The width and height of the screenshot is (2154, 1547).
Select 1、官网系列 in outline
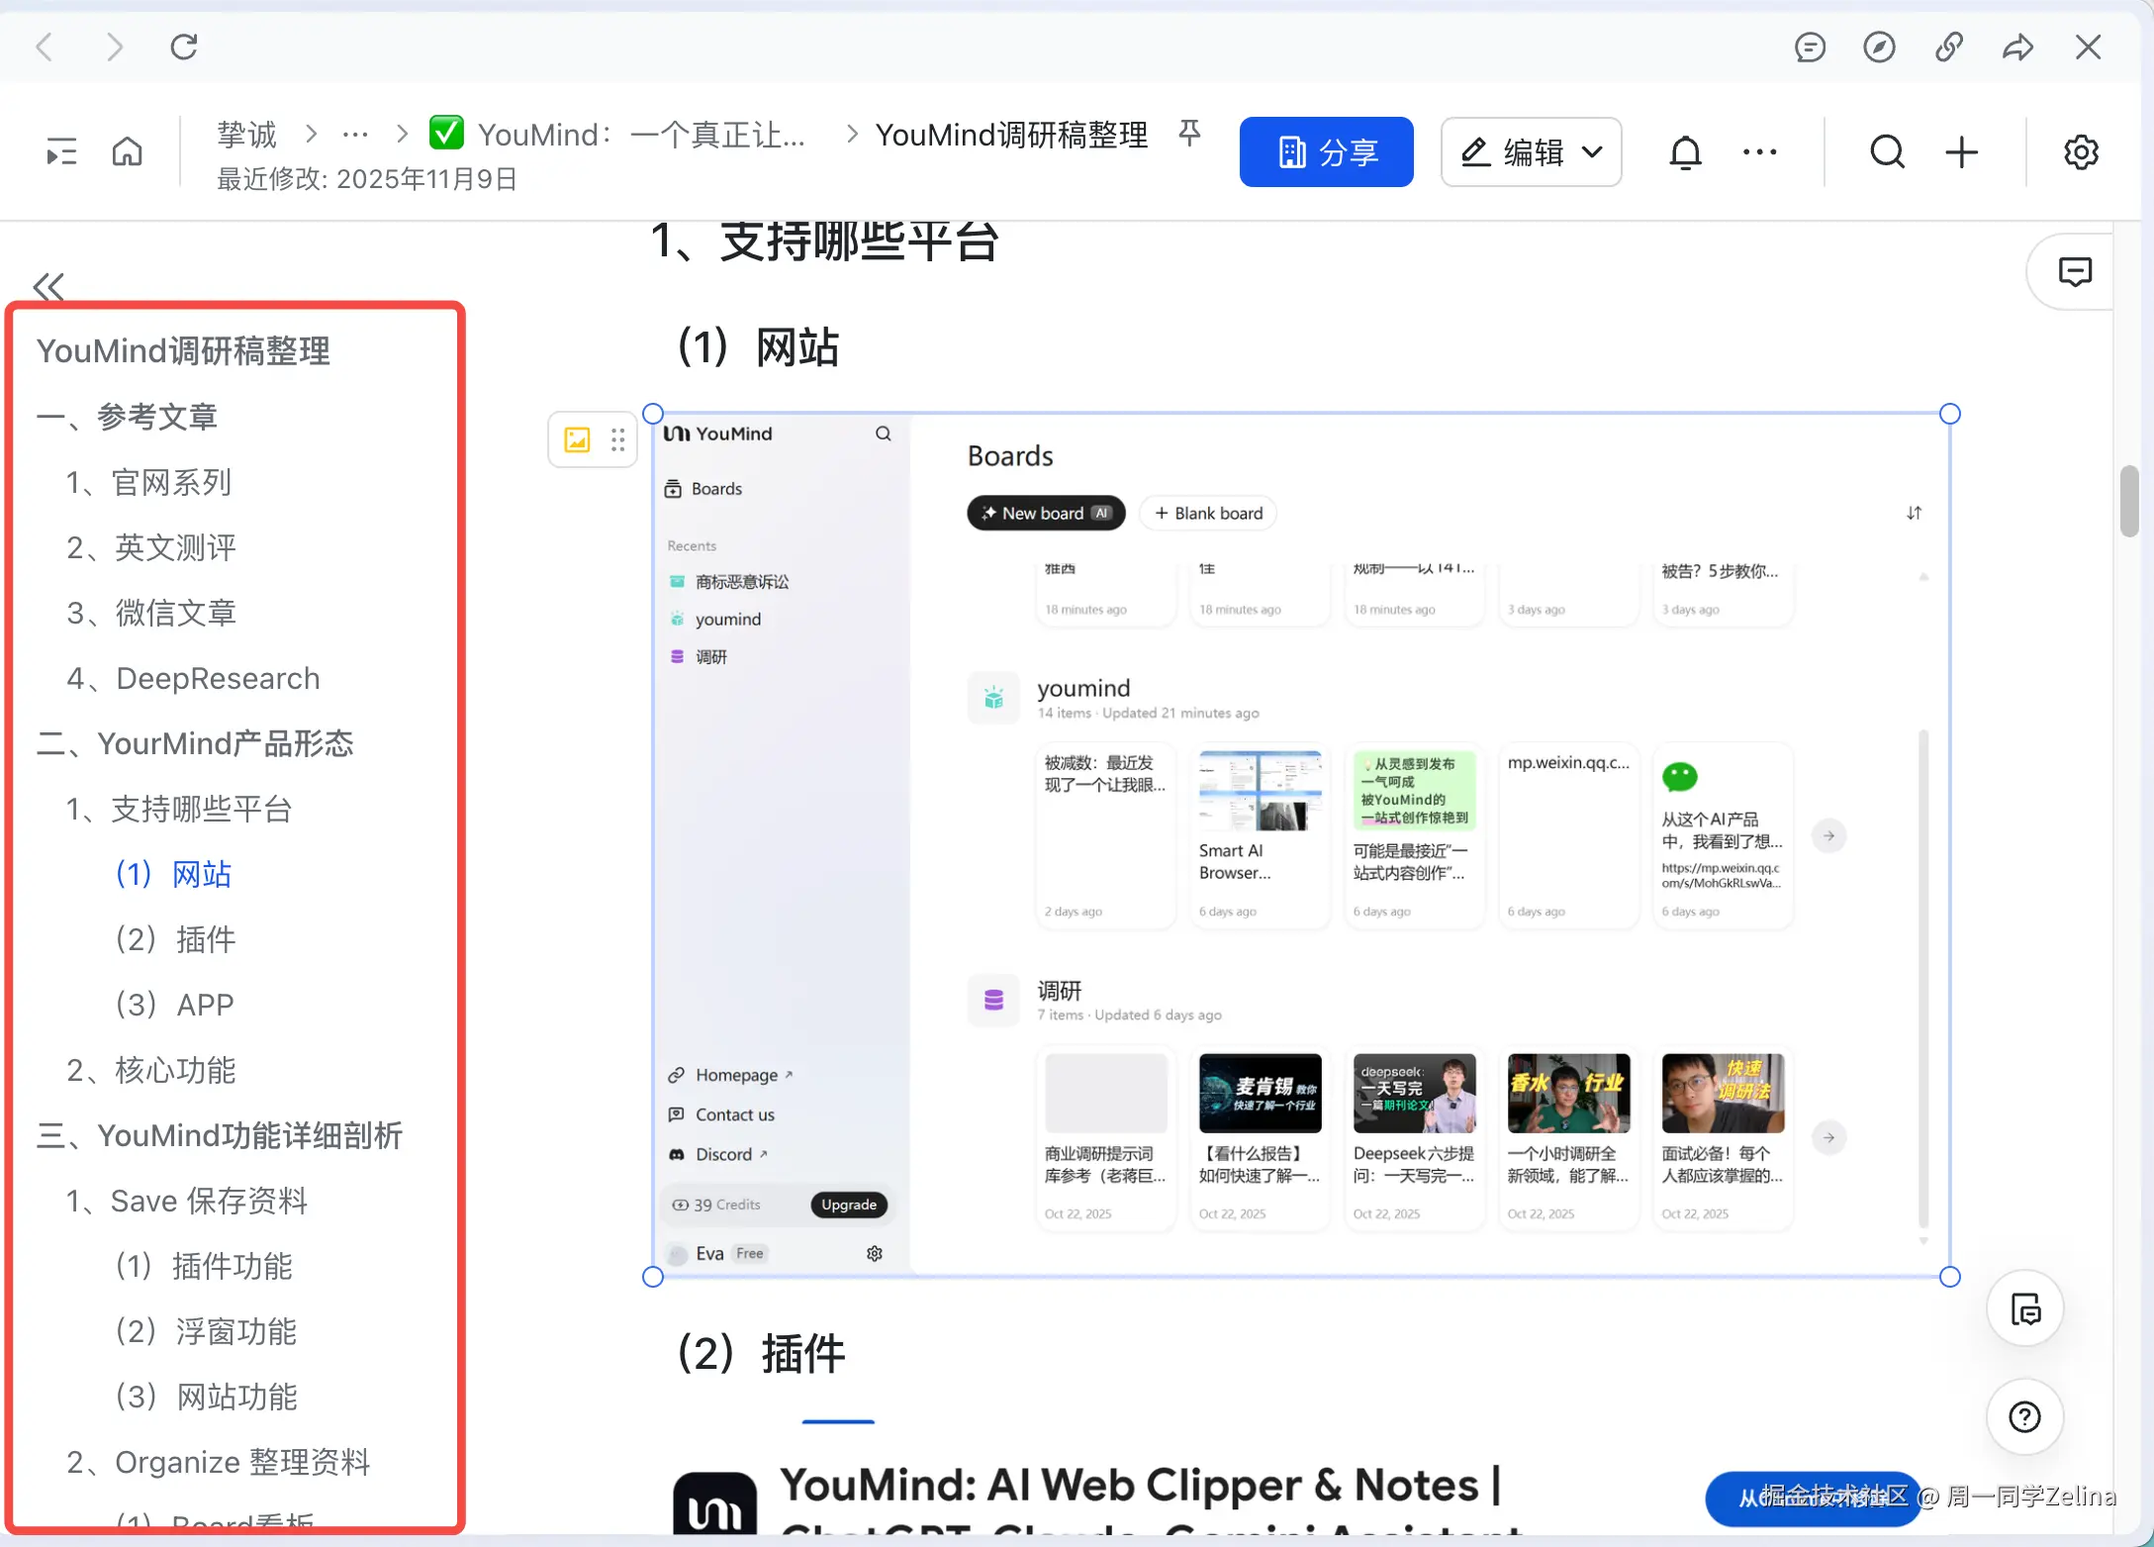click(x=148, y=482)
